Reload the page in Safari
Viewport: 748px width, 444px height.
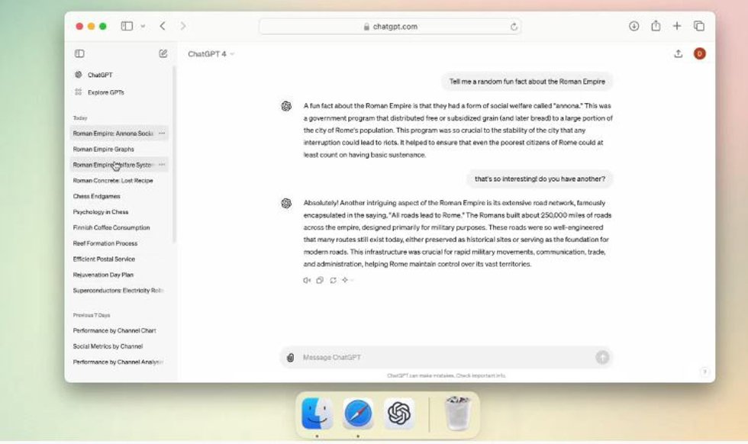click(x=514, y=27)
